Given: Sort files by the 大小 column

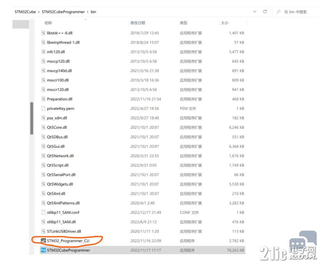Looking at the screenshot, I should click(x=225, y=23).
